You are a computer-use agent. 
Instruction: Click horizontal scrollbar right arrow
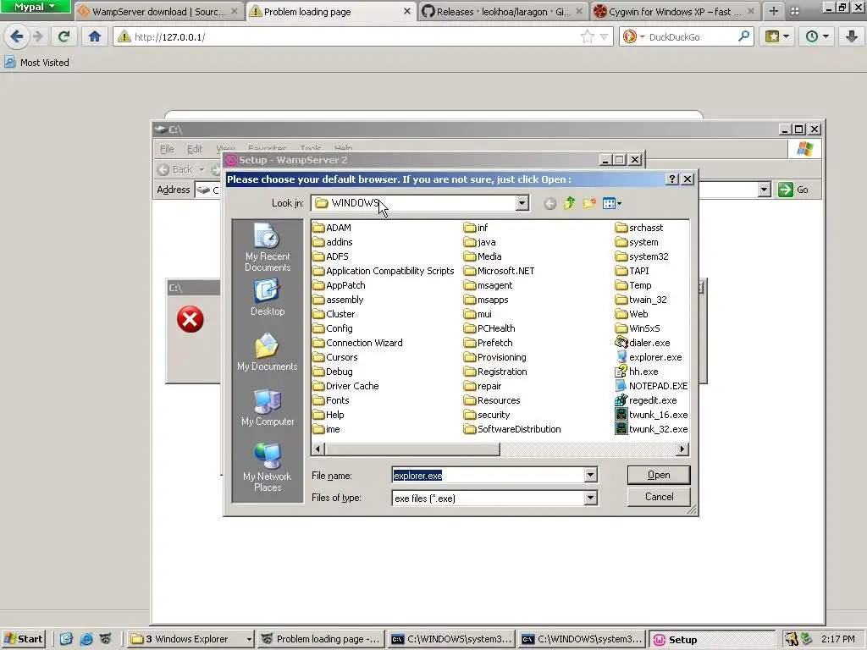pos(682,449)
